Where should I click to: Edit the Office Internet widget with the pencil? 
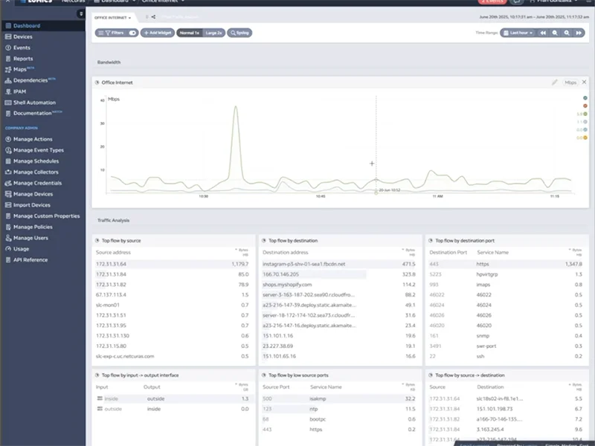click(x=554, y=83)
